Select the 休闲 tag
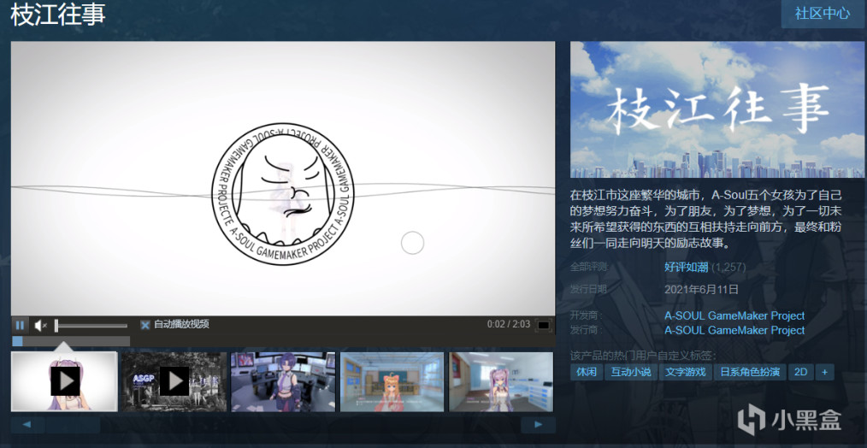Image resolution: width=867 pixels, height=448 pixels. (587, 372)
